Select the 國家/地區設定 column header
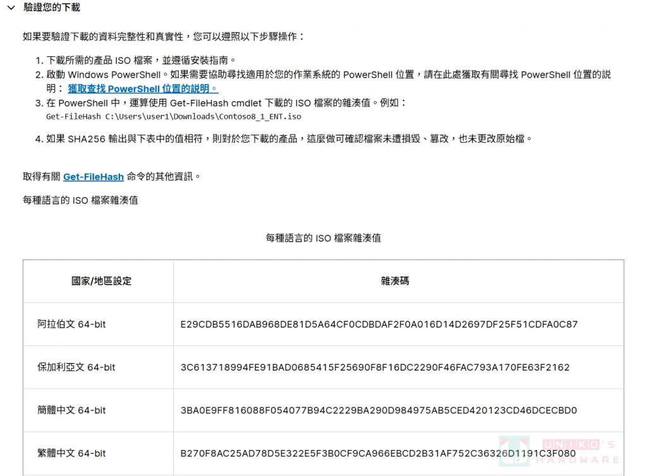The image size is (647, 476). click(x=101, y=281)
